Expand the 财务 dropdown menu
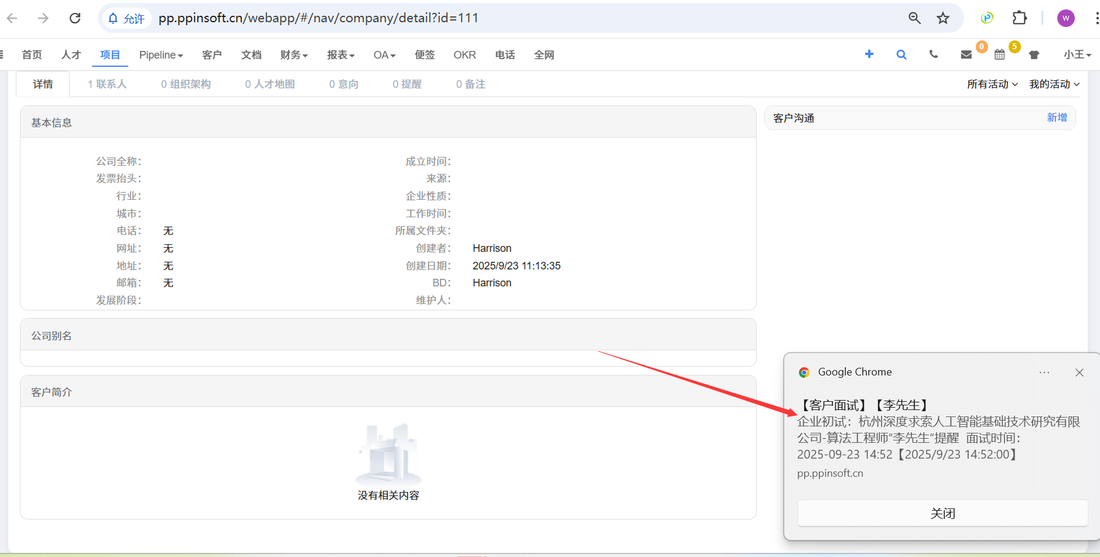 [293, 55]
